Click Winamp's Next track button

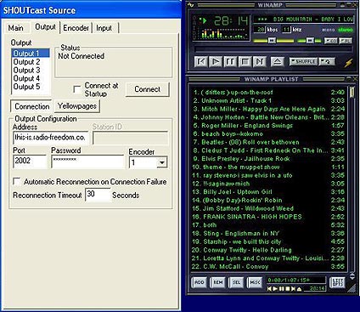pyautogui.click(x=260, y=61)
